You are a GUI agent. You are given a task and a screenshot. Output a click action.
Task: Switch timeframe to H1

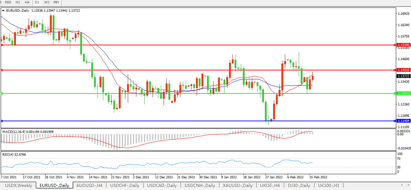[x=18, y=2]
